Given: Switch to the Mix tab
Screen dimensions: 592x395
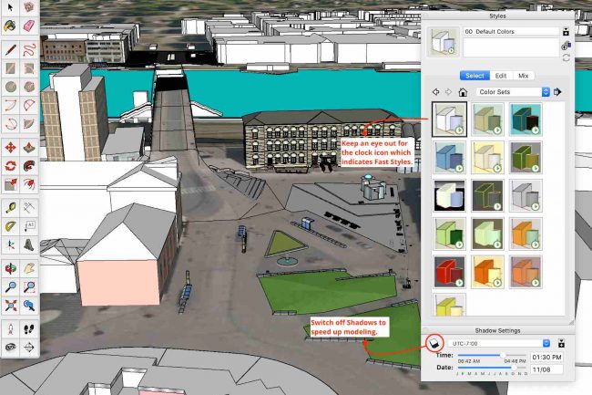Looking at the screenshot, I should tap(523, 76).
